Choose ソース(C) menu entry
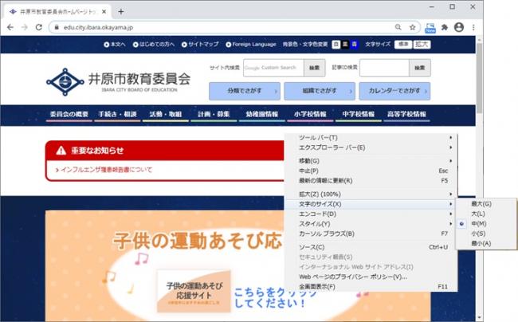 (x=371, y=247)
